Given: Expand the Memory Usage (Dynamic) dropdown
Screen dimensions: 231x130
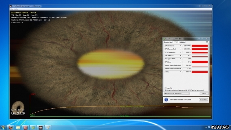Looking at the screenshot, I should pyautogui.click(x=181, y=69).
